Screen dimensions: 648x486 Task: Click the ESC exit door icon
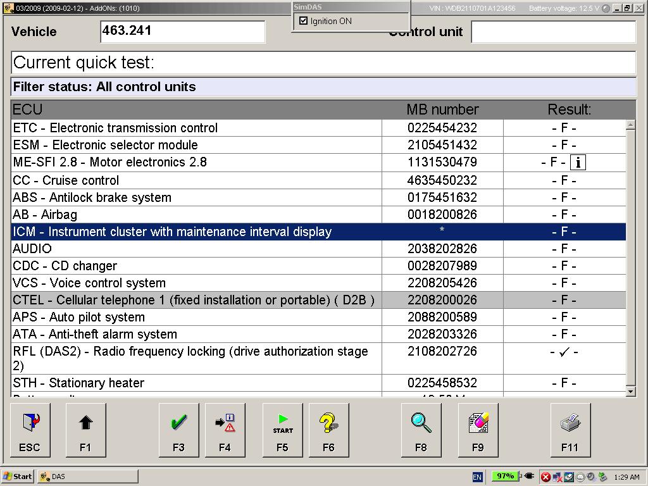30,430
